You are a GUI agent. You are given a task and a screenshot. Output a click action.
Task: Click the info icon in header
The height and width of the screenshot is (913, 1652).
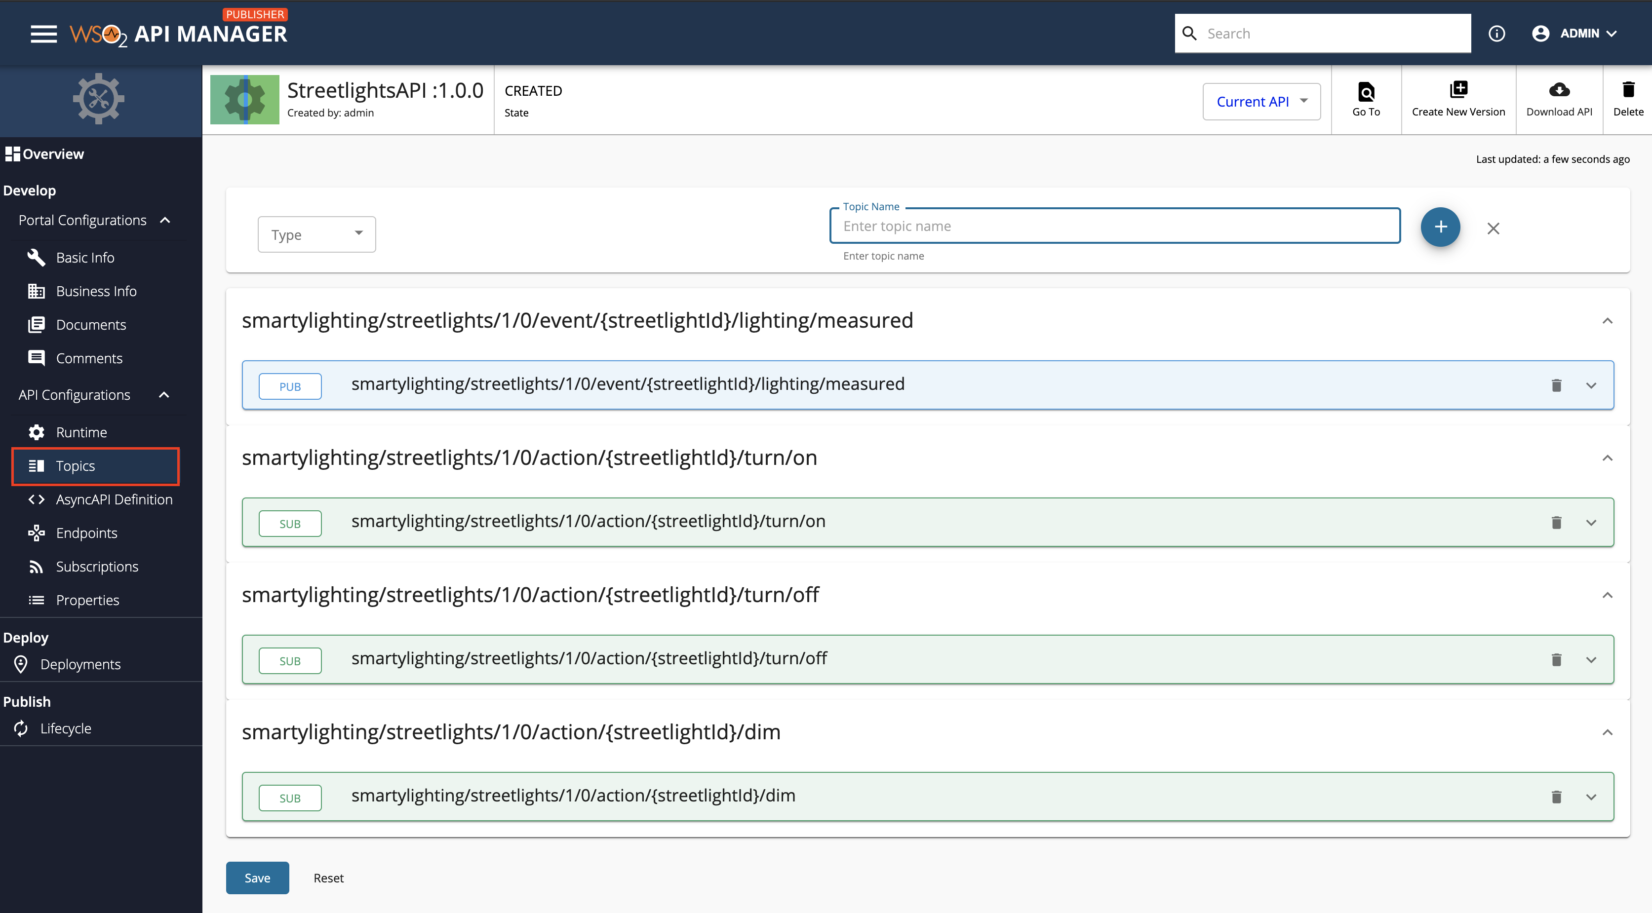[x=1497, y=34]
